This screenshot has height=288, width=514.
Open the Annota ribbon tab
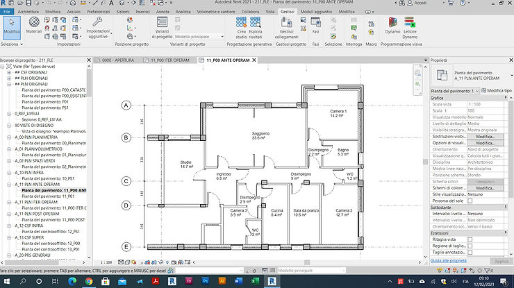point(163,12)
